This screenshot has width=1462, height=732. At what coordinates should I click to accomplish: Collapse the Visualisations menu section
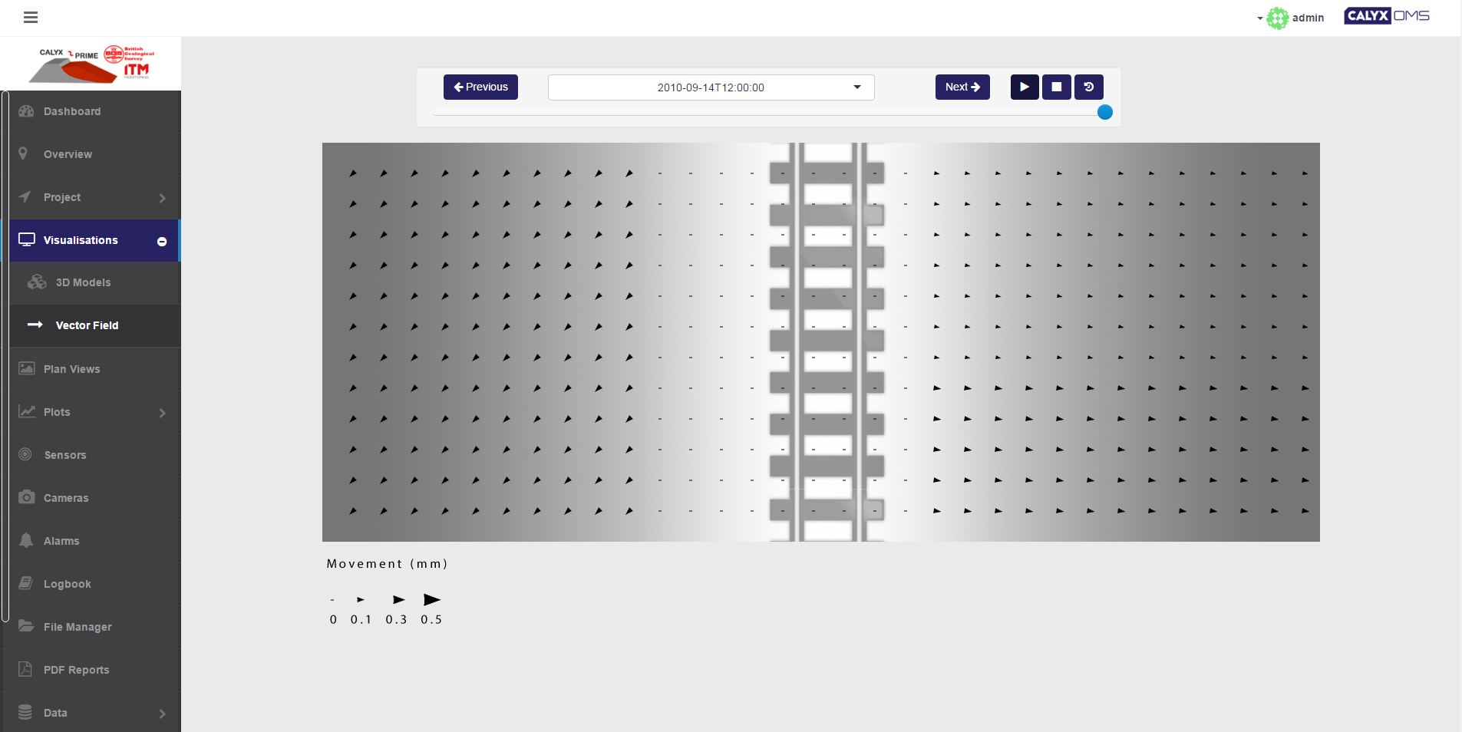(x=162, y=241)
